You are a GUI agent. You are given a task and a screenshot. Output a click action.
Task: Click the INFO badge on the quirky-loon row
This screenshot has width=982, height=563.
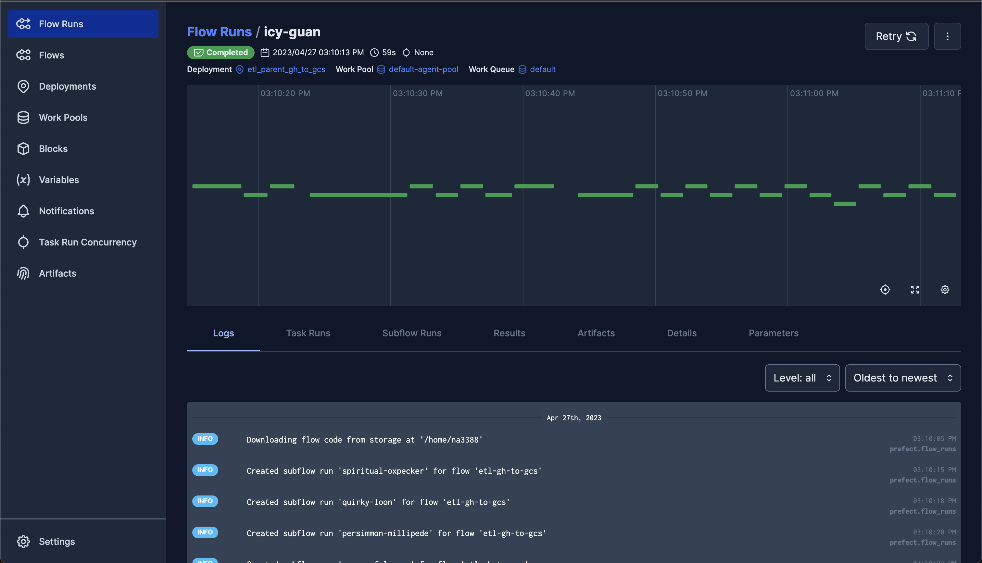point(205,501)
